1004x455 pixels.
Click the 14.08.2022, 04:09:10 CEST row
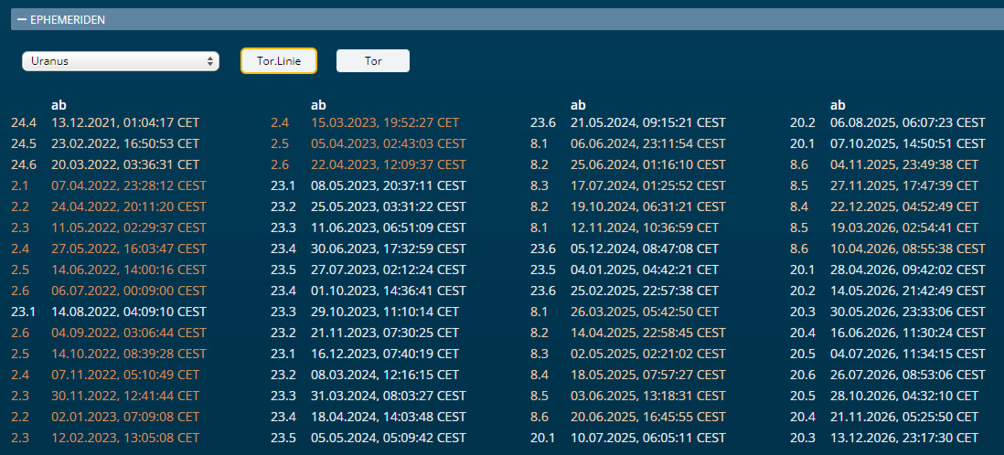(129, 312)
